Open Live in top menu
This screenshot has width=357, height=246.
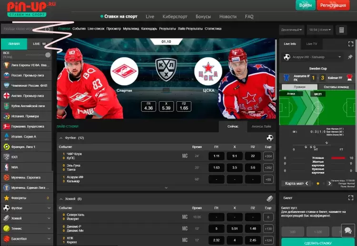[x=150, y=17]
